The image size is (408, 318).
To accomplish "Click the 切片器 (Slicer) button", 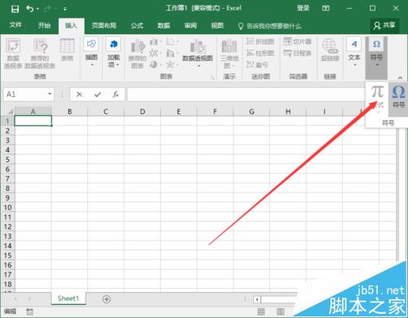I will point(297,42).
